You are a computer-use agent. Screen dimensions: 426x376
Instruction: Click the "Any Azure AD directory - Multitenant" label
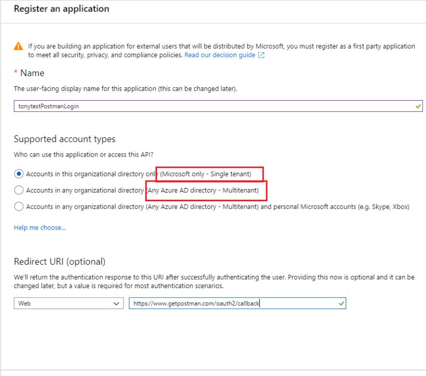pos(204,190)
